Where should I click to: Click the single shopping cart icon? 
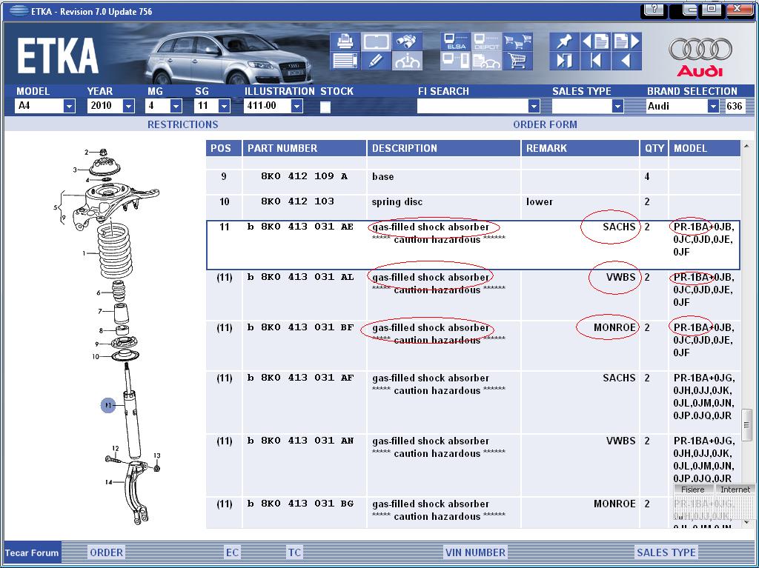pos(518,61)
